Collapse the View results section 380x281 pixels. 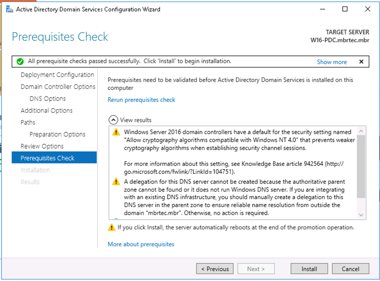tap(113, 120)
